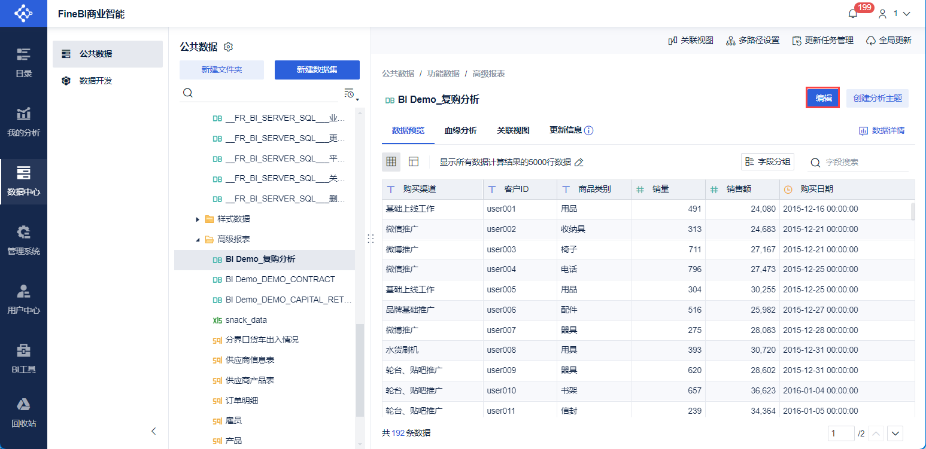Click the panel divider drag handle
Screen dimensions: 926x449
[371, 239]
